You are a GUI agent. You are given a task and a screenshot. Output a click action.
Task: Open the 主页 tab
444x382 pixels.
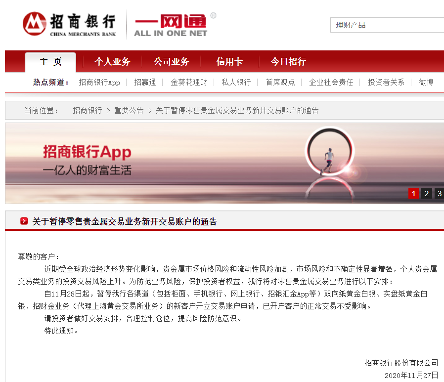[50, 62]
